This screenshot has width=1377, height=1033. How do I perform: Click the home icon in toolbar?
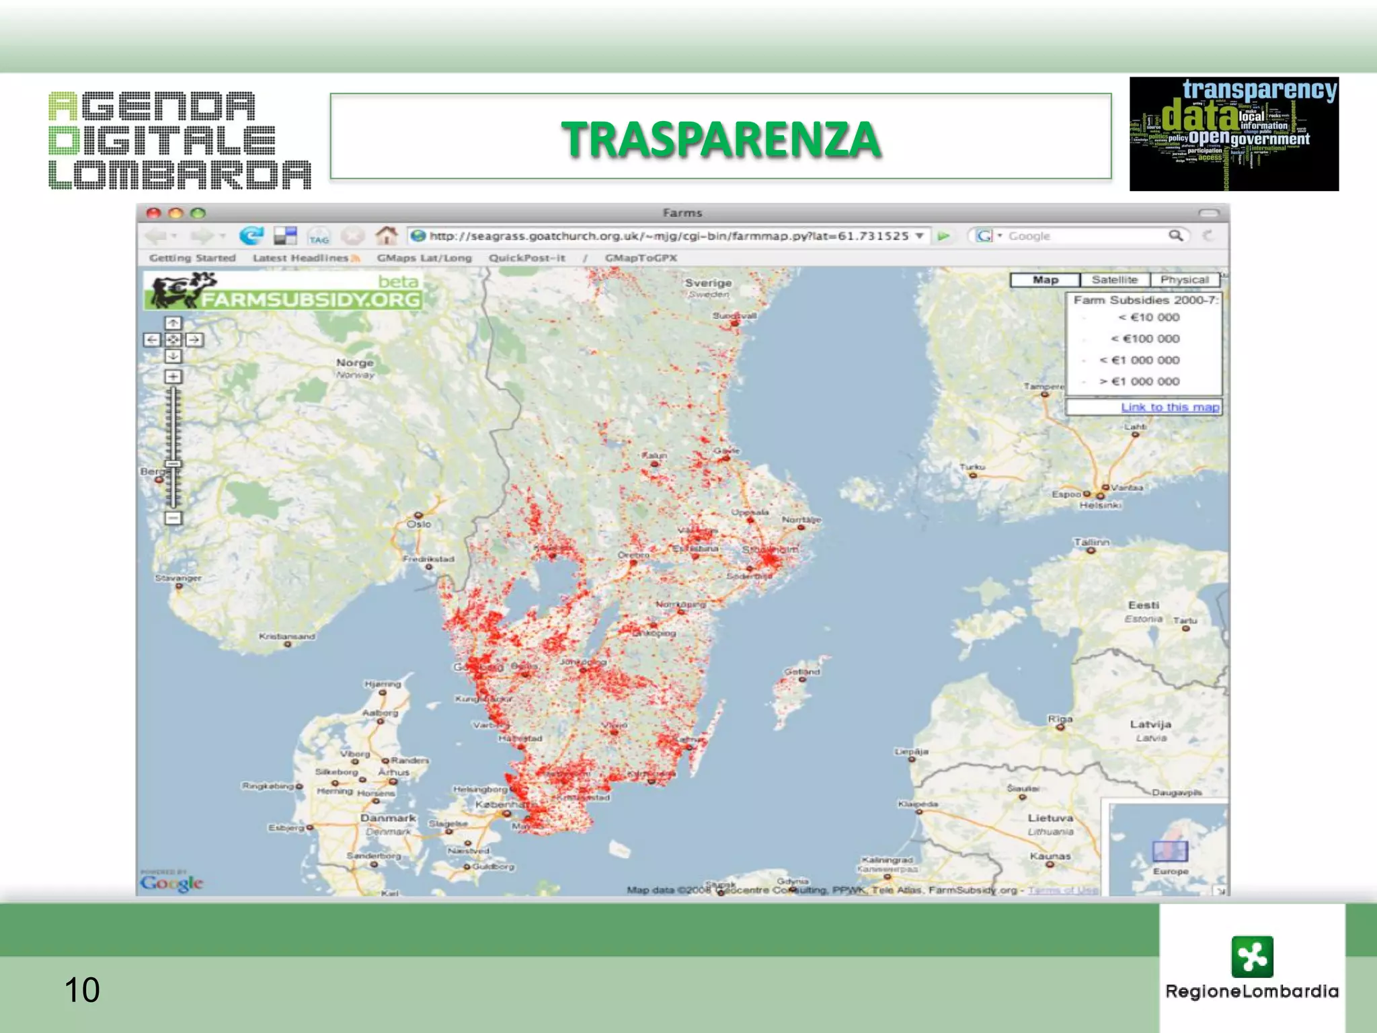[386, 236]
